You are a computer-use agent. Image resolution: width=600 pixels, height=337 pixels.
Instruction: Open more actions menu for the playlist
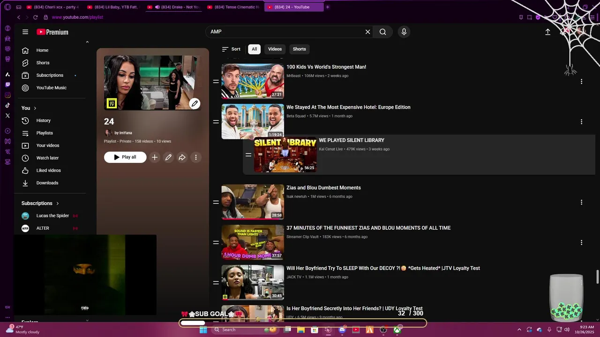point(196,157)
